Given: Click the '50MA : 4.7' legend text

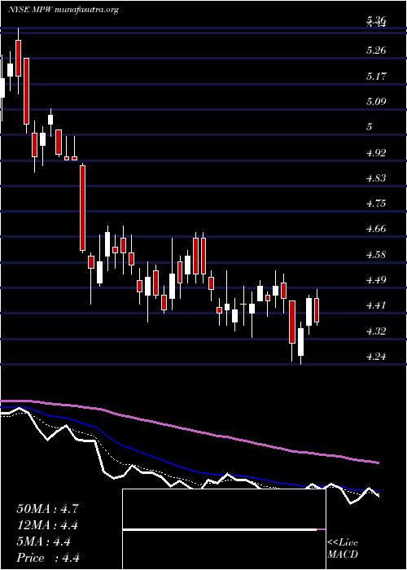Looking at the screenshot, I should tap(47, 509).
